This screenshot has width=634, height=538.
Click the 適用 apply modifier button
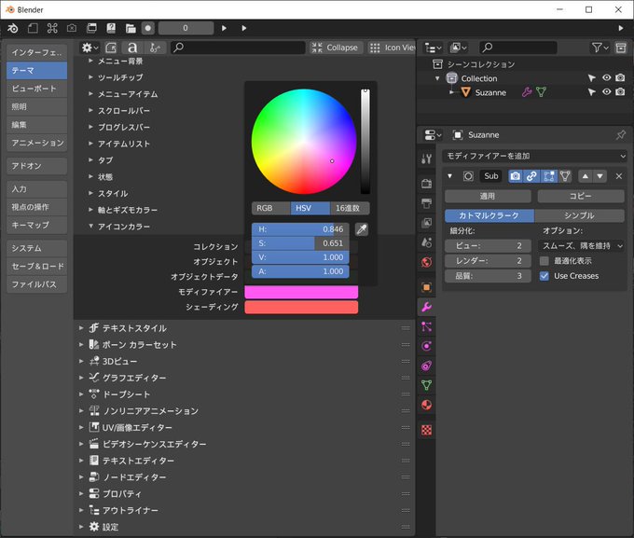[488, 196]
